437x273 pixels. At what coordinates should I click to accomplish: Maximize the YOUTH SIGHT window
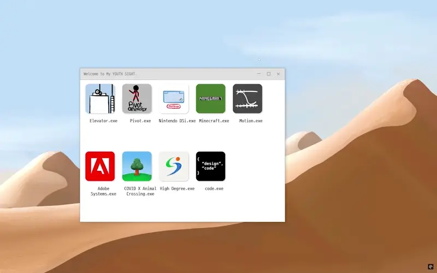click(268, 74)
